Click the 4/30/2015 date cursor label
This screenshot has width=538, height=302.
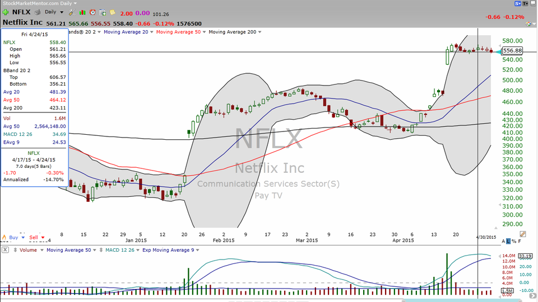point(486,237)
